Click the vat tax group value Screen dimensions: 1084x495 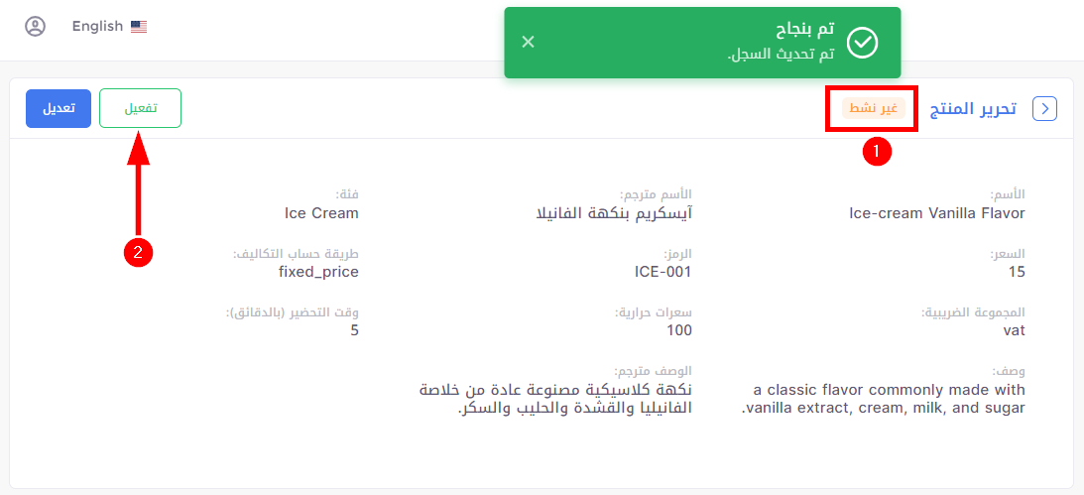click(x=1015, y=330)
